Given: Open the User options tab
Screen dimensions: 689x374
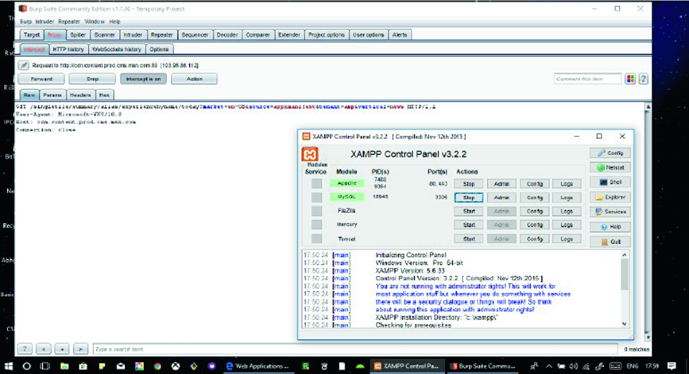Looking at the screenshot, I should pyautogui.click(x=368, y=35).
